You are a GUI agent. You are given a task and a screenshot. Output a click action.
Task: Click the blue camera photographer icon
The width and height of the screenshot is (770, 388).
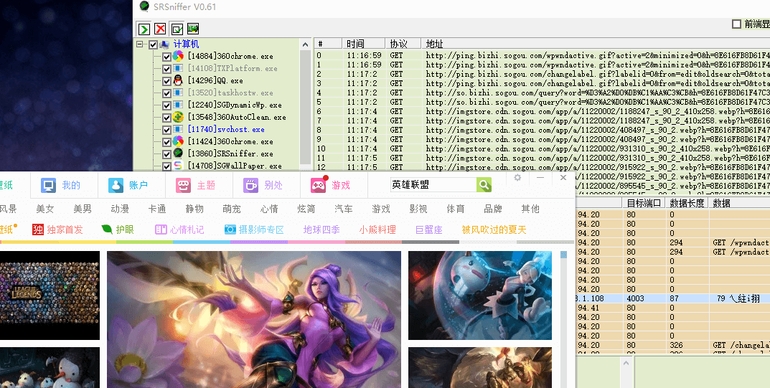point(230,230)
